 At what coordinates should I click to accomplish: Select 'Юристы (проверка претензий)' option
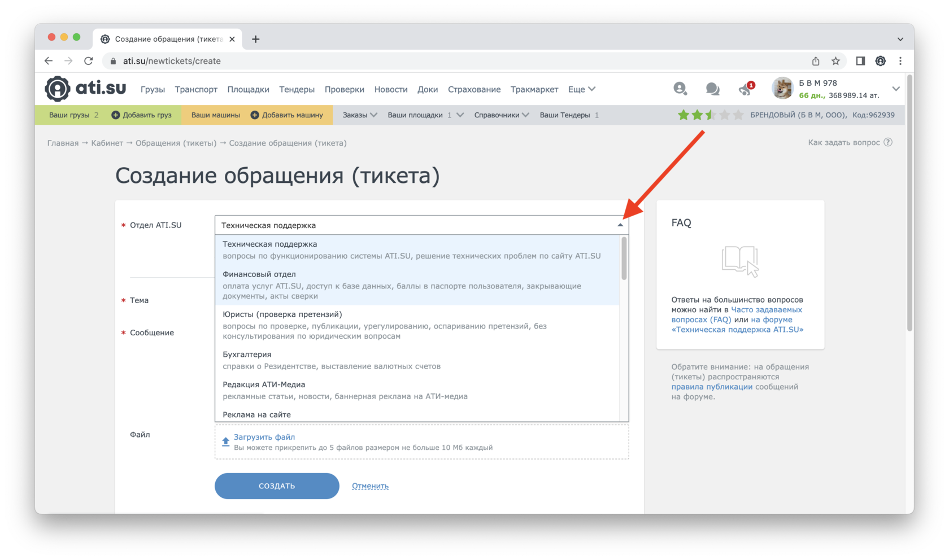417,325
